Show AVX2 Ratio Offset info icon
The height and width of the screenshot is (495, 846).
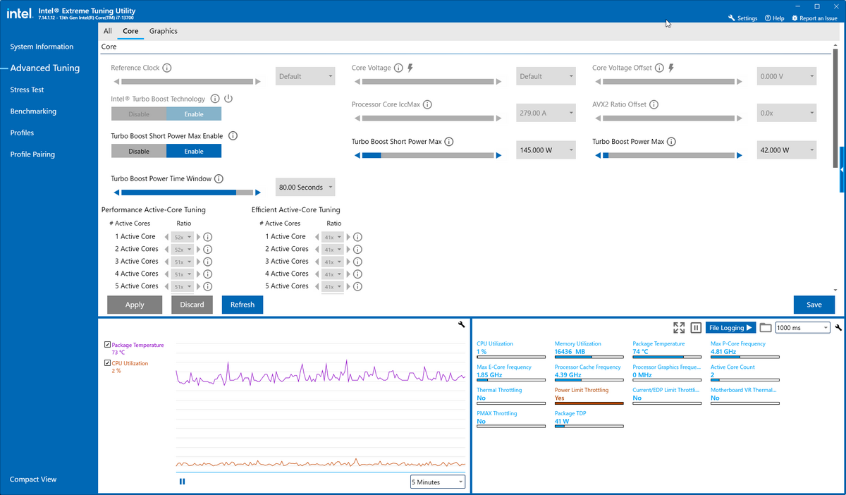(654, 104)
